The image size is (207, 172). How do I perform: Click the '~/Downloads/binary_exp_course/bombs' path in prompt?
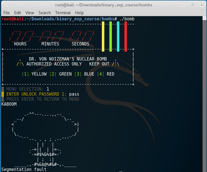pos(70,19)
